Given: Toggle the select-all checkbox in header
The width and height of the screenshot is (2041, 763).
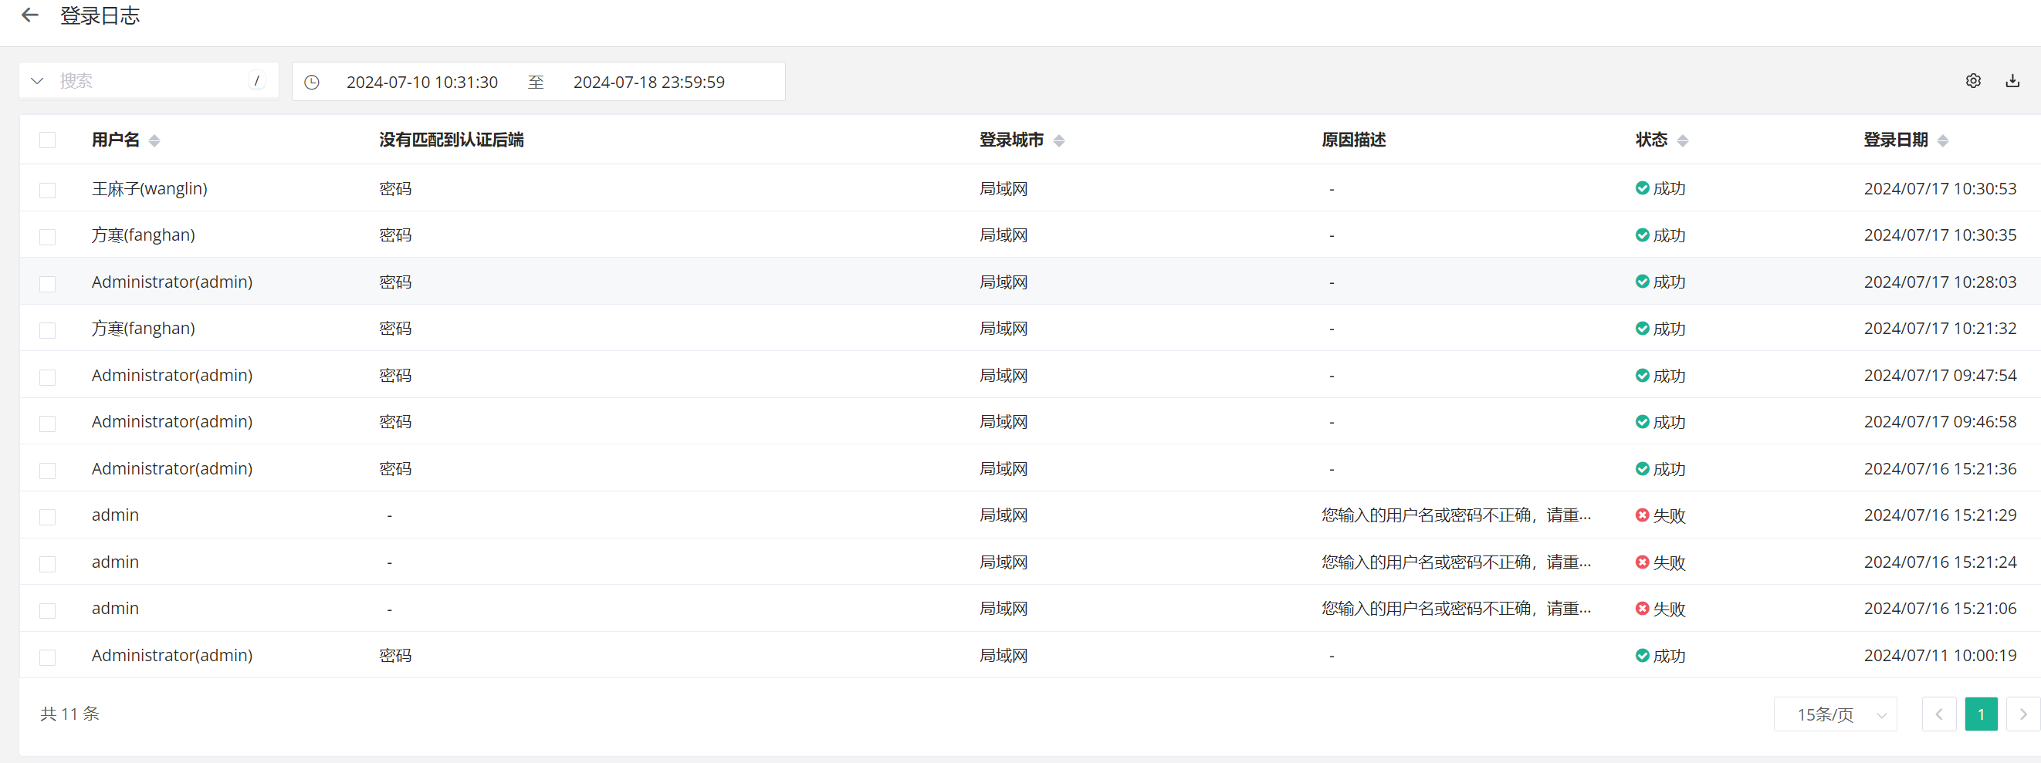Looking at the screenshot, I should click(48, 140).
